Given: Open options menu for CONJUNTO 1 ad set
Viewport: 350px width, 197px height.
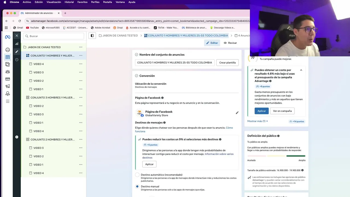Looking at the screenshot, I should coord(81,56).
